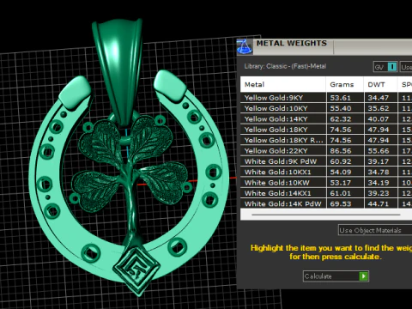Click the METAL WEIGHTS title tab

point(292,44)
